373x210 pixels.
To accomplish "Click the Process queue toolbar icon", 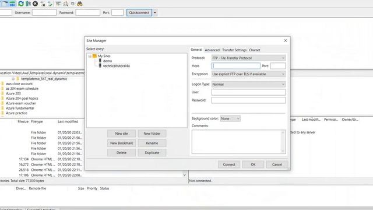I will [28, 3].
